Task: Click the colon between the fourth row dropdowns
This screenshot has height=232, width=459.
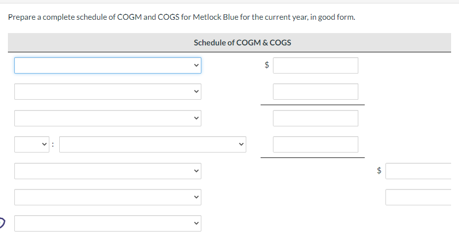Action: click(54, 145)
